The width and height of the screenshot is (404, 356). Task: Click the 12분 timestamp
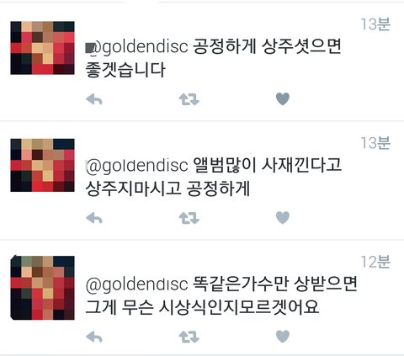375,262
